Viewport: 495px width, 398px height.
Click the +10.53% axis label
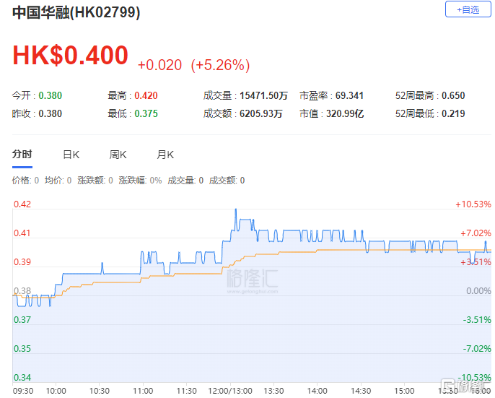coord(473,204)
